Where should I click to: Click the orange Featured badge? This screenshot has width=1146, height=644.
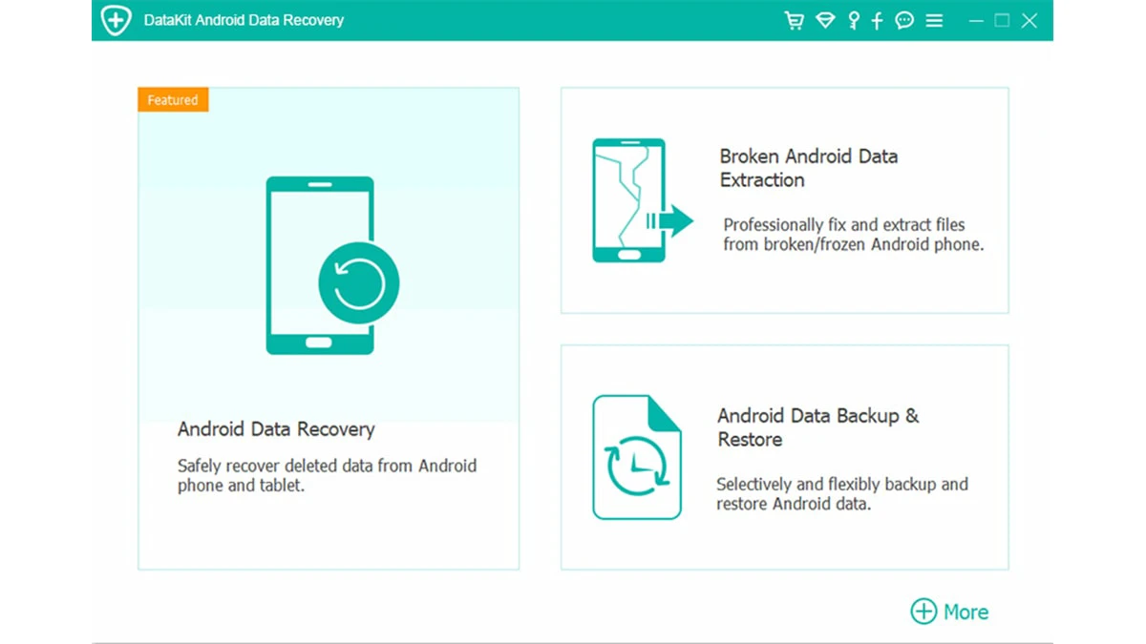tap(173, 100)
